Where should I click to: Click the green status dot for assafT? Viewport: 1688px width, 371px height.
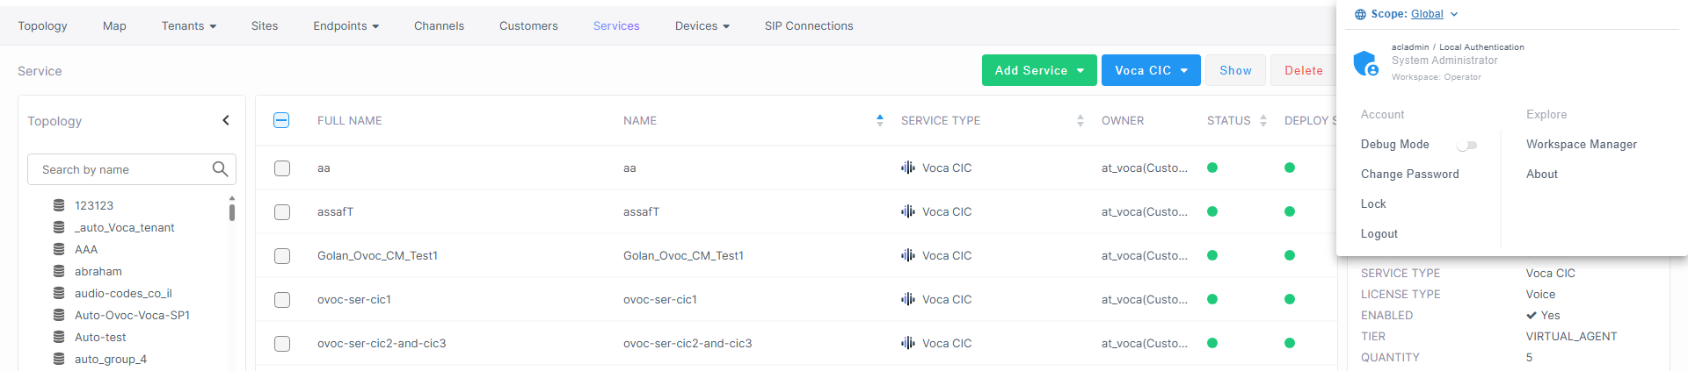tap(1212, 211)
